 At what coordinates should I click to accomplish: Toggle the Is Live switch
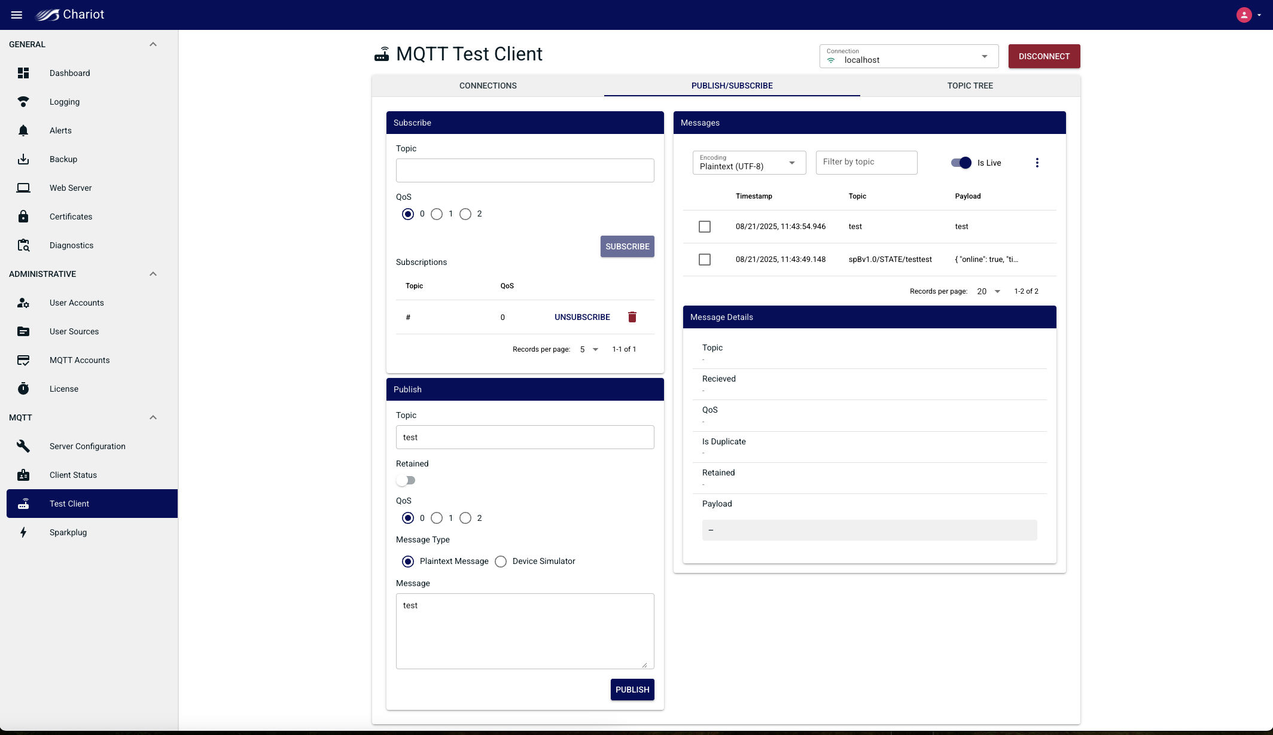961,163
